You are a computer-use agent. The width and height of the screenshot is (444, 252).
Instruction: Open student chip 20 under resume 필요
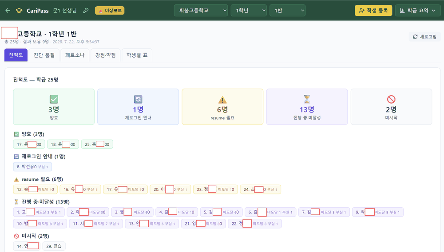click(x=170, y=189)
